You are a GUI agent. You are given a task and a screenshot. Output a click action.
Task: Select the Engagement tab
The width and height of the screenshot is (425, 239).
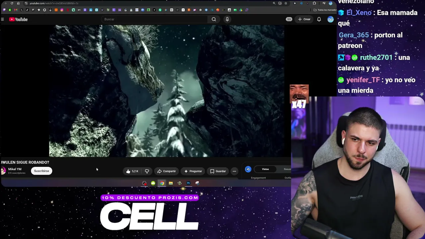258,178
